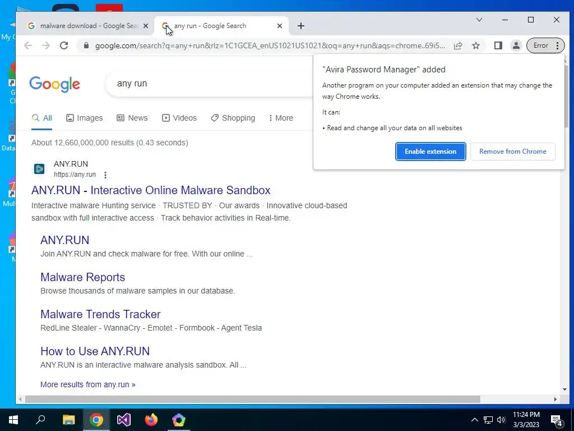This screenshot has width=574, height=431.
Task: Click 'More results from any.run »'
Action: pos(88,384)
